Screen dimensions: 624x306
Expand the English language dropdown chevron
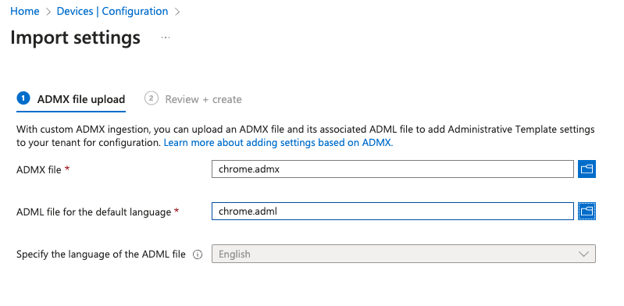point(583,254)
